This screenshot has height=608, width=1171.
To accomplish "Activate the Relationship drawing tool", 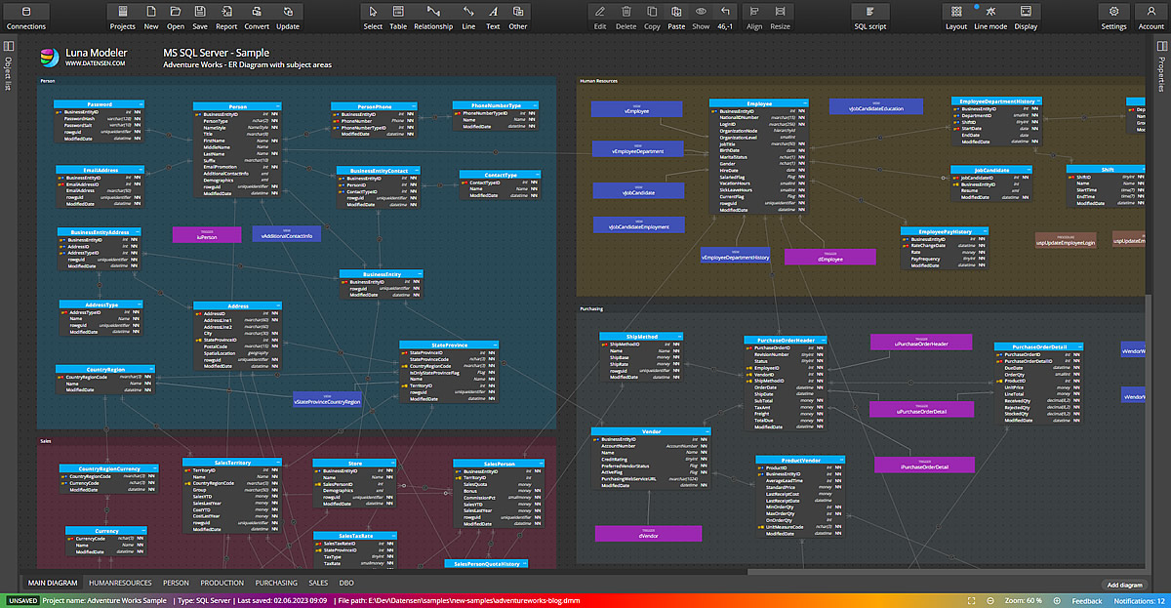I will coord(433,17).
